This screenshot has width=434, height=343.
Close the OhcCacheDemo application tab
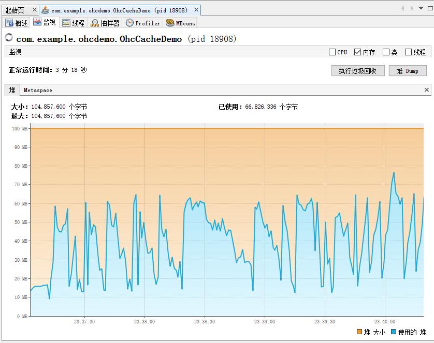(x=196, y=10)
